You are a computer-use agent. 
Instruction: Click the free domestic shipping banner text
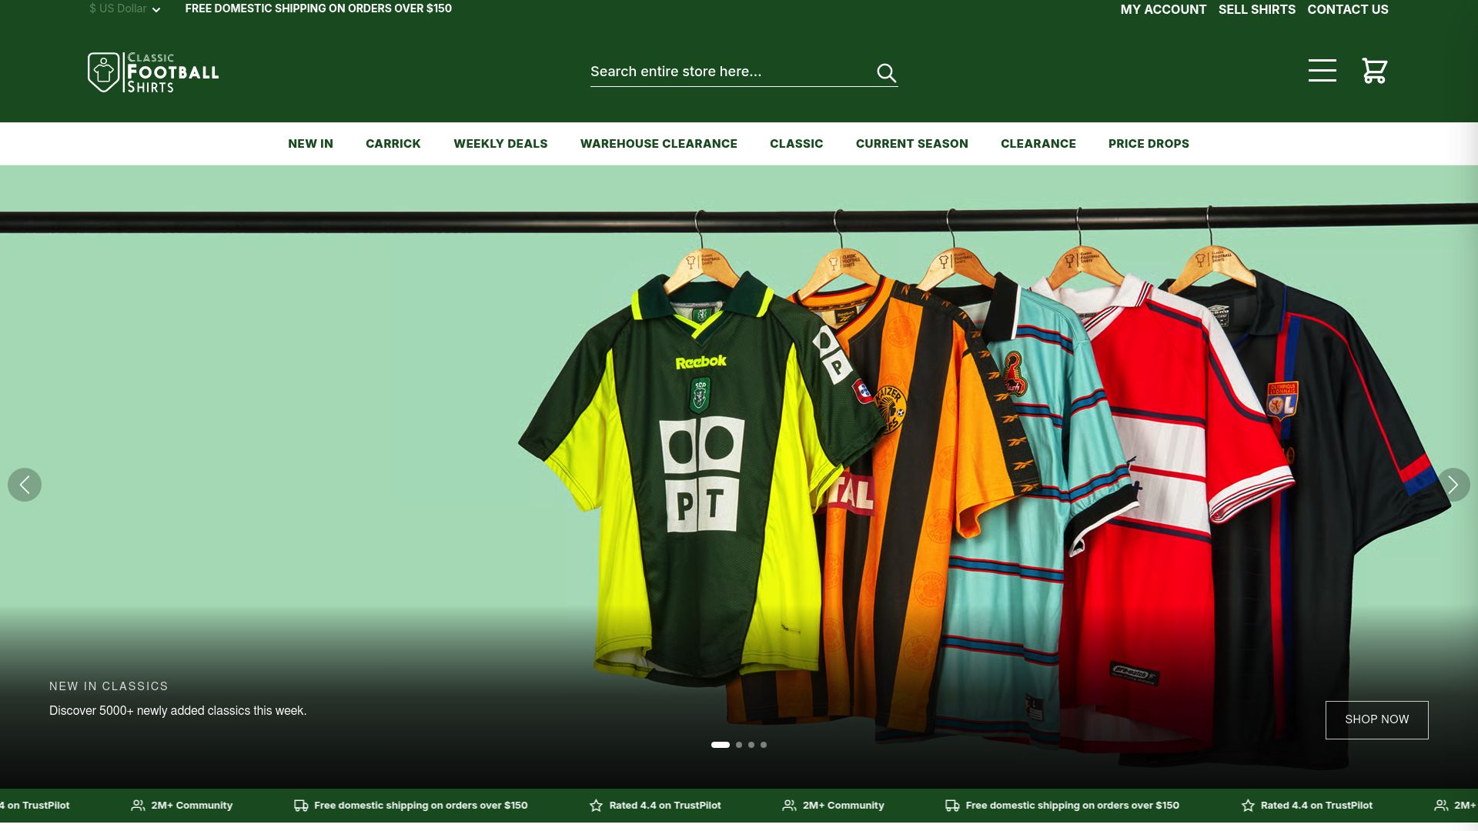point(318,9)
